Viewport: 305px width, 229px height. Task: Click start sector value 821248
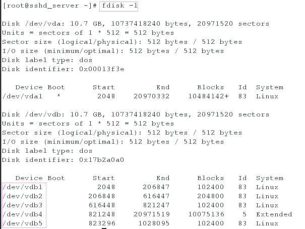(102, 214)
